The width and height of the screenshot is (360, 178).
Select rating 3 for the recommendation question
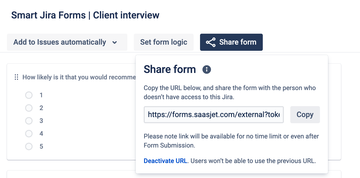(29, 121)
